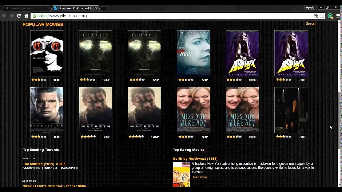Viewport: 342px width, 192px height.
Task: Open the dark concert-stage 720P poster
Action: pyautogui.click(x=291, y=110)
